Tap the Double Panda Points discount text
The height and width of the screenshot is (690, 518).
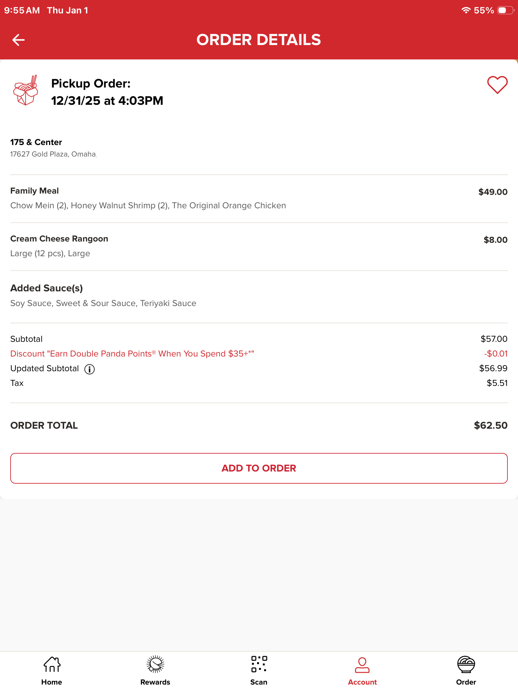[132, 354]
